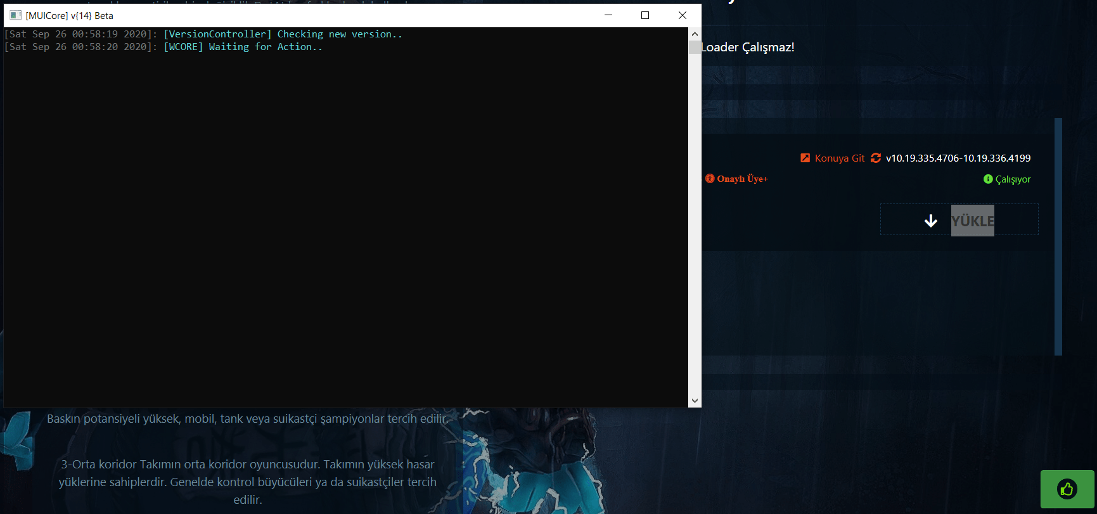Open the Konuya Git external link icon

(805, 158)
